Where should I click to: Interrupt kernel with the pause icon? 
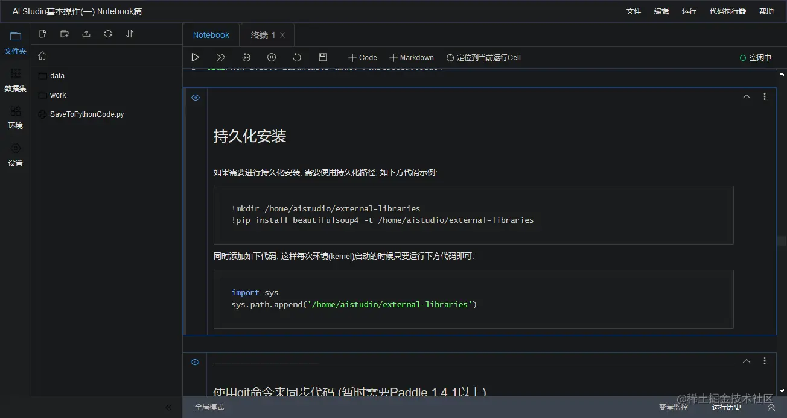(x=272, y=57)
